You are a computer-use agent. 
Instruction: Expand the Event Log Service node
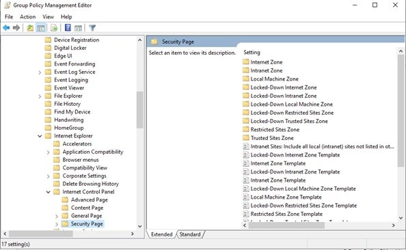pyautogui.click(x=40, y=72)
